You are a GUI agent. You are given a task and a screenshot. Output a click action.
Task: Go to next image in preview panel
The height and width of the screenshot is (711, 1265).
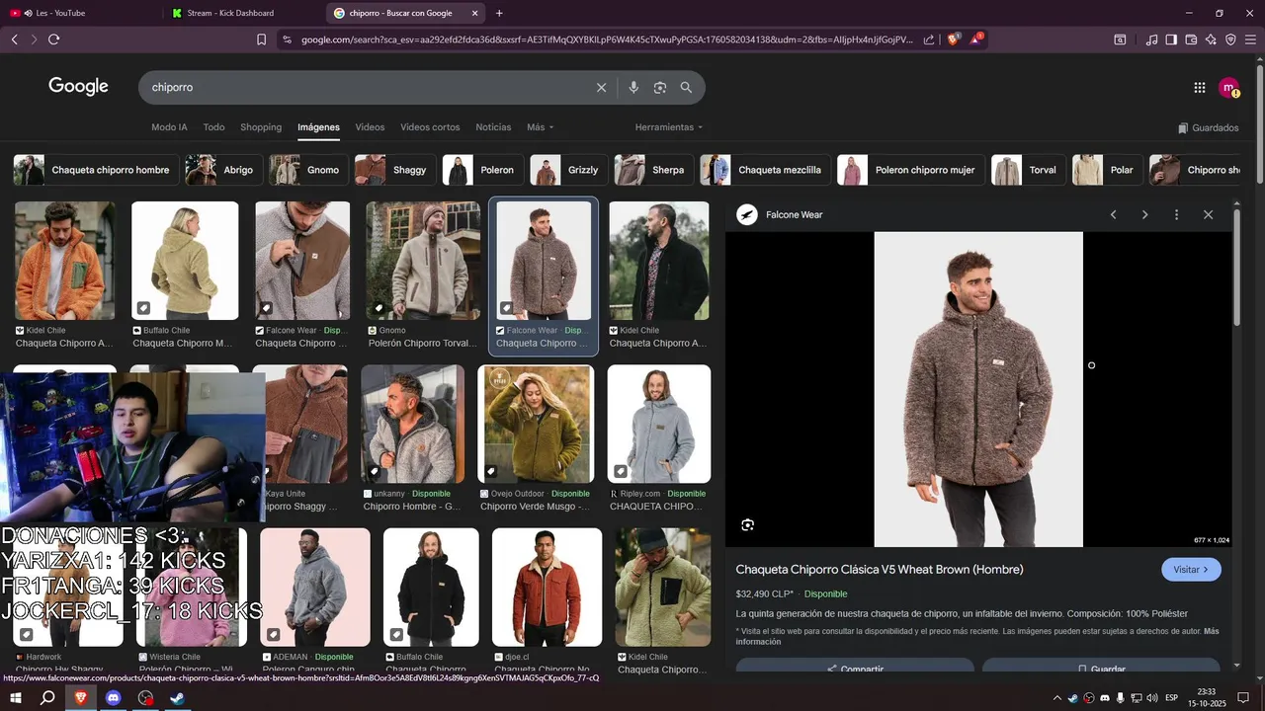[1144, 214]
